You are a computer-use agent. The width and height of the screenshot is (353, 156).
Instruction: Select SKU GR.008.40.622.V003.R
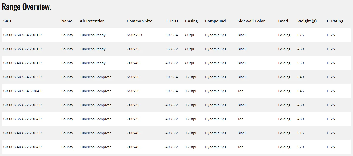pyautogui.click(x=22, y=133)
